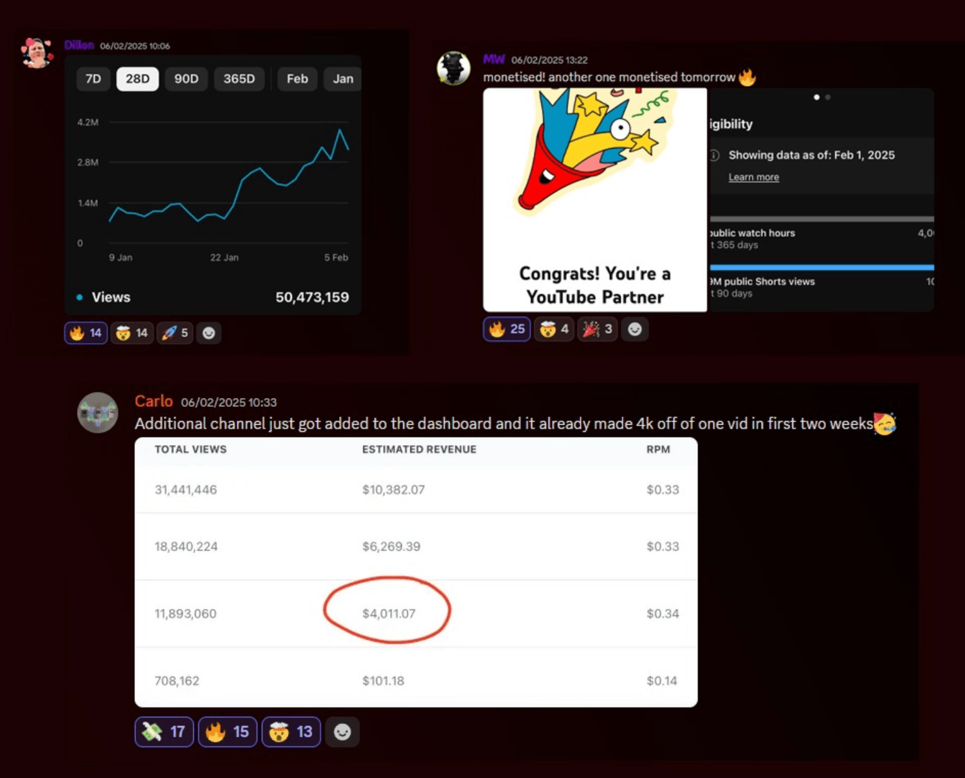Click the MW username
Viewport: 965px width, 778px height.
(494, 59)
